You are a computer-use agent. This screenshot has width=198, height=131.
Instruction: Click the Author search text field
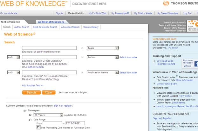tap(49, 57)
